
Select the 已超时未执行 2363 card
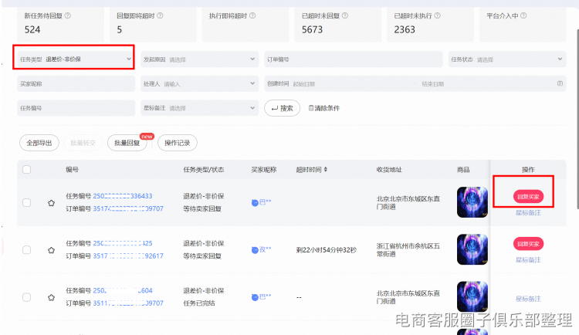click(430, 24)
